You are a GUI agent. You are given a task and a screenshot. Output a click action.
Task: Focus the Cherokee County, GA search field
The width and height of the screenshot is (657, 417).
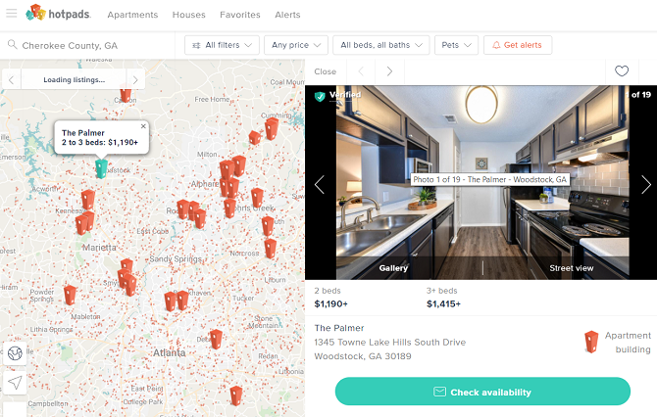(x=87, y=45)
